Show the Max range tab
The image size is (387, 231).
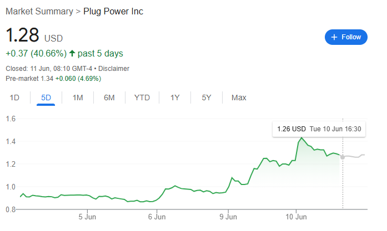coord(239,97)
